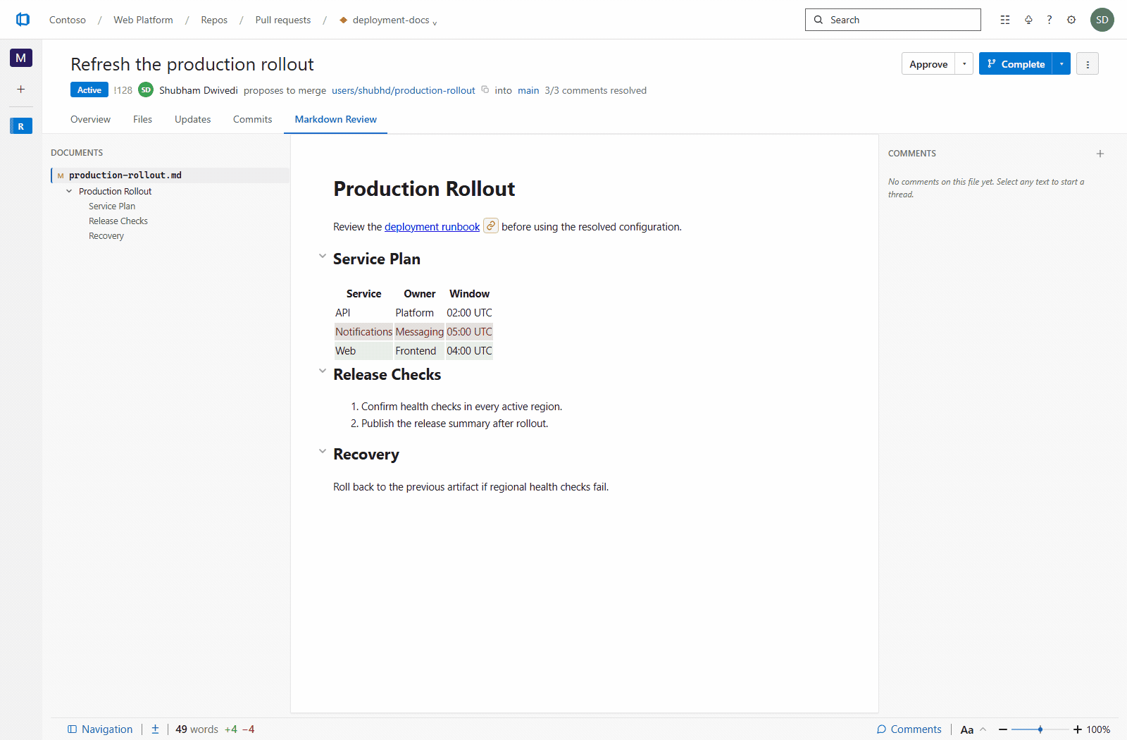Screen dimensions: 1127x740
Task: Open the main target branch link
Action: coord(528,90)
